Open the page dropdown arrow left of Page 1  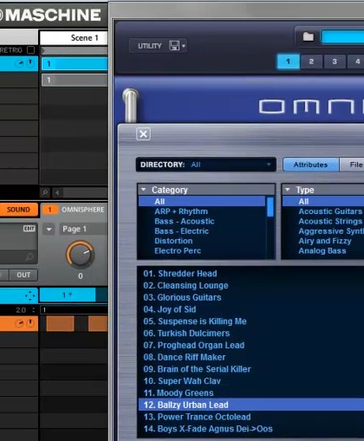point(49,230)
